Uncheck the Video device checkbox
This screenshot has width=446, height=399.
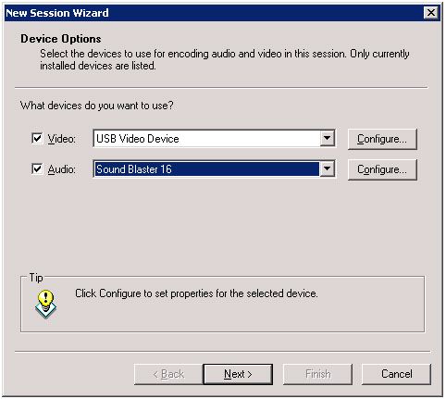click(x=37, y=139)
